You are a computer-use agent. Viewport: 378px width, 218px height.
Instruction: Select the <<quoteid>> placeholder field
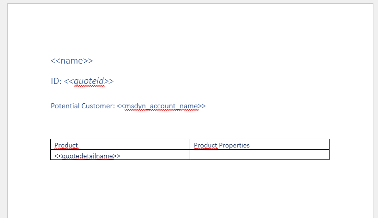point(89,81)
